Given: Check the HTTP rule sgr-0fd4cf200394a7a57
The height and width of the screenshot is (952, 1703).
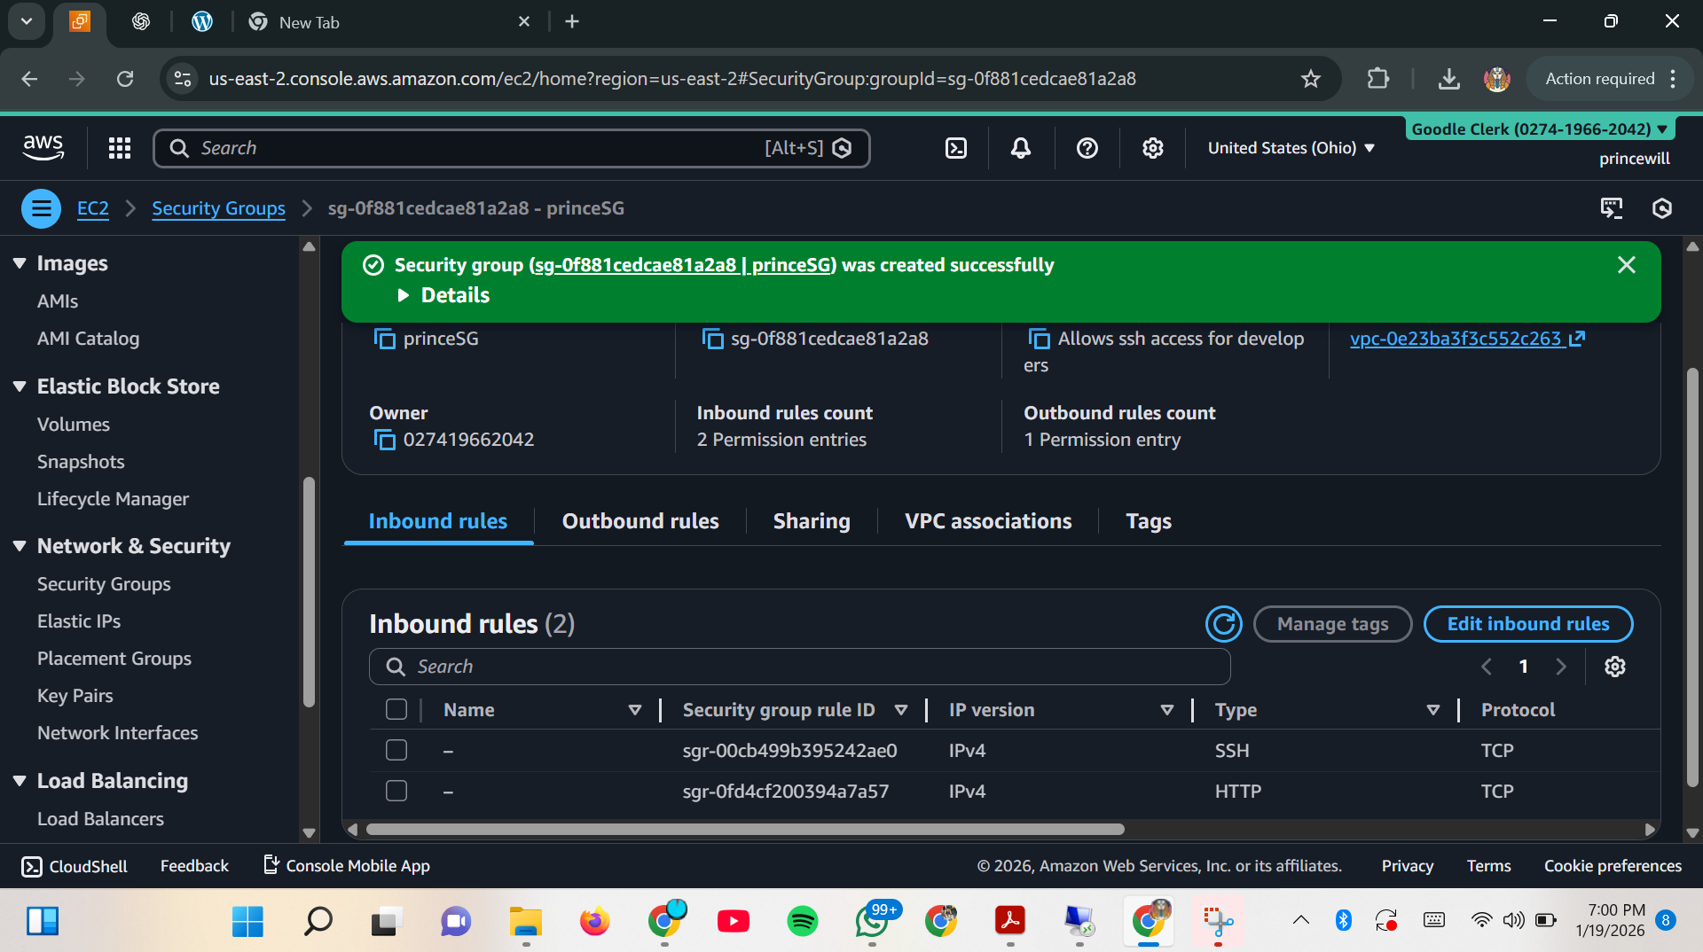Looking at the screenshot, I should click(396, 792).
